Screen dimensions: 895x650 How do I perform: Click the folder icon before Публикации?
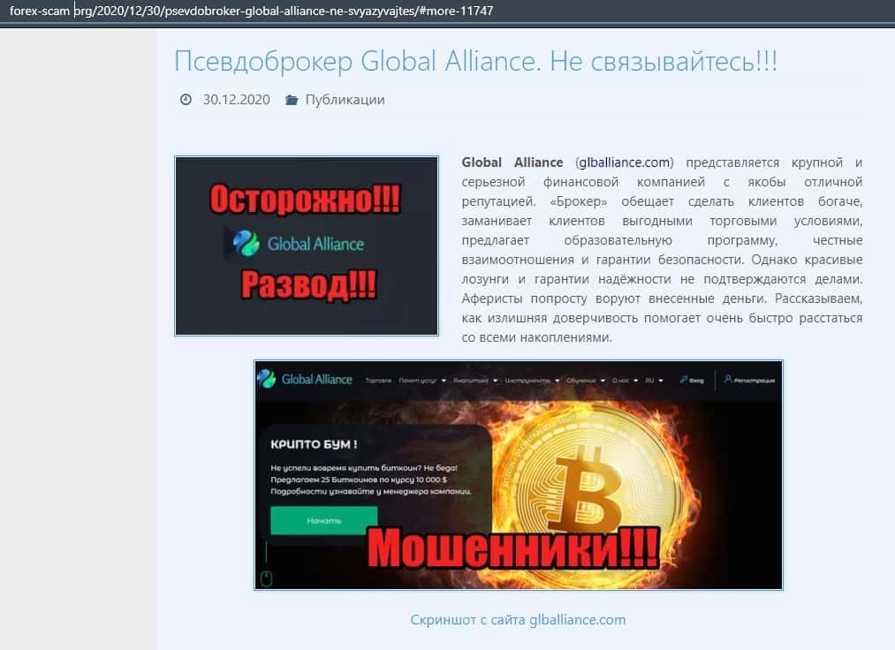(x=292, y=100)
